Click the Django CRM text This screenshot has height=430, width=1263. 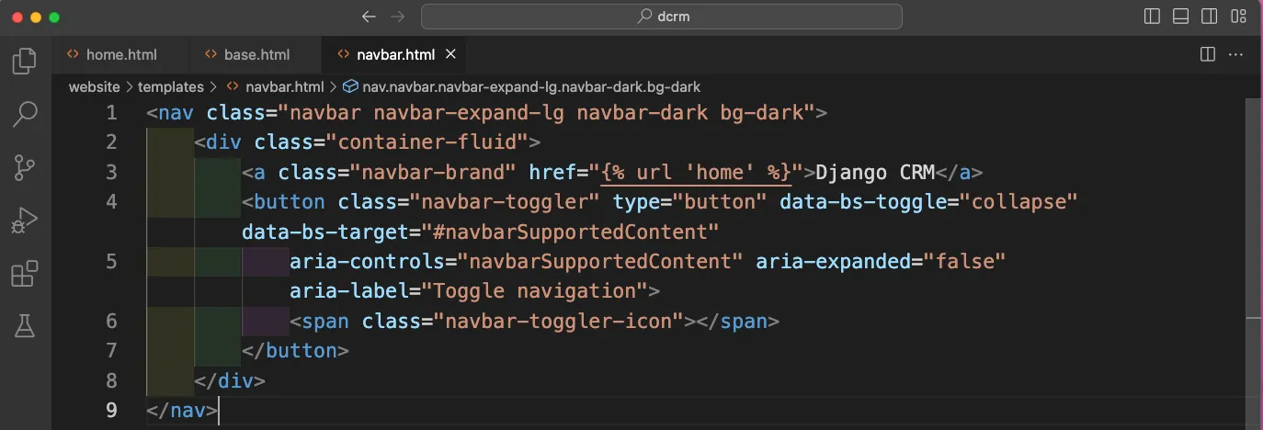pos(875,172)
